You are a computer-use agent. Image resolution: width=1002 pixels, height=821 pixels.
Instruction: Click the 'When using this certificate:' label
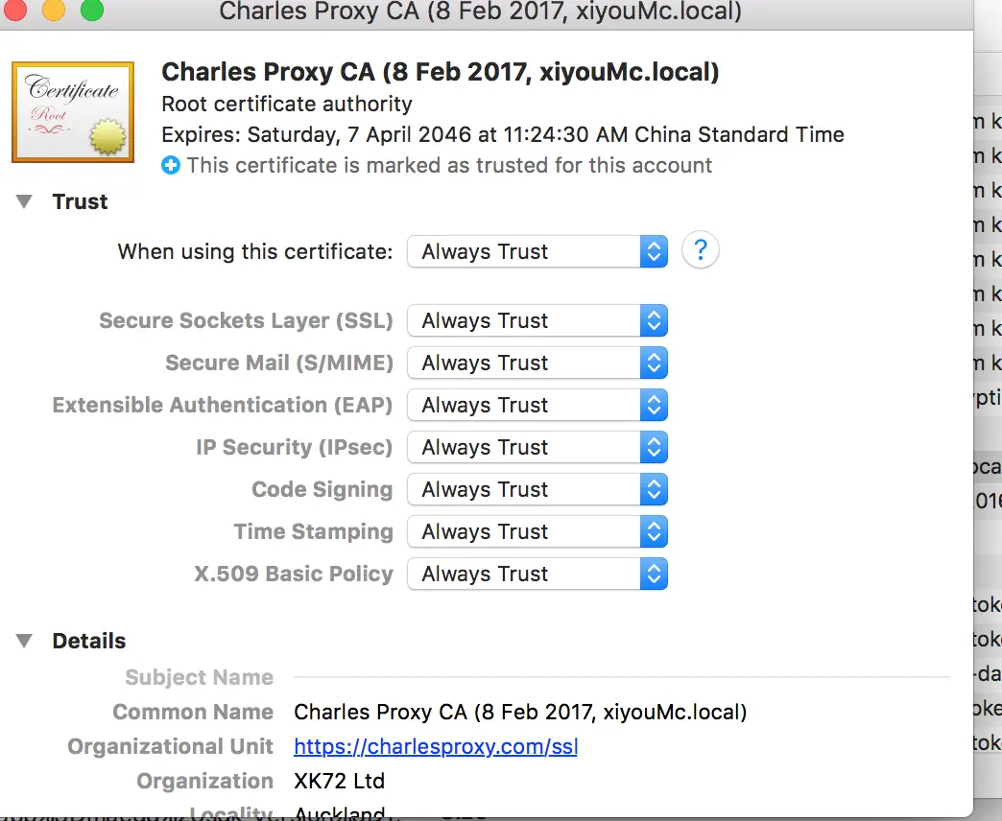click(x=255, y=251)
